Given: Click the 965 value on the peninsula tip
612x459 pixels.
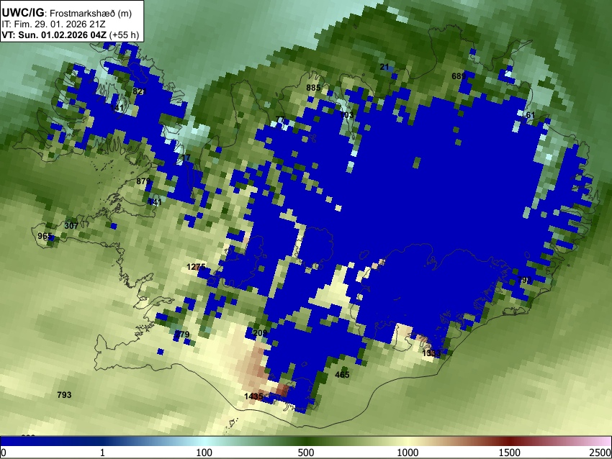Looking at the screenshot, I should [45, 236].
